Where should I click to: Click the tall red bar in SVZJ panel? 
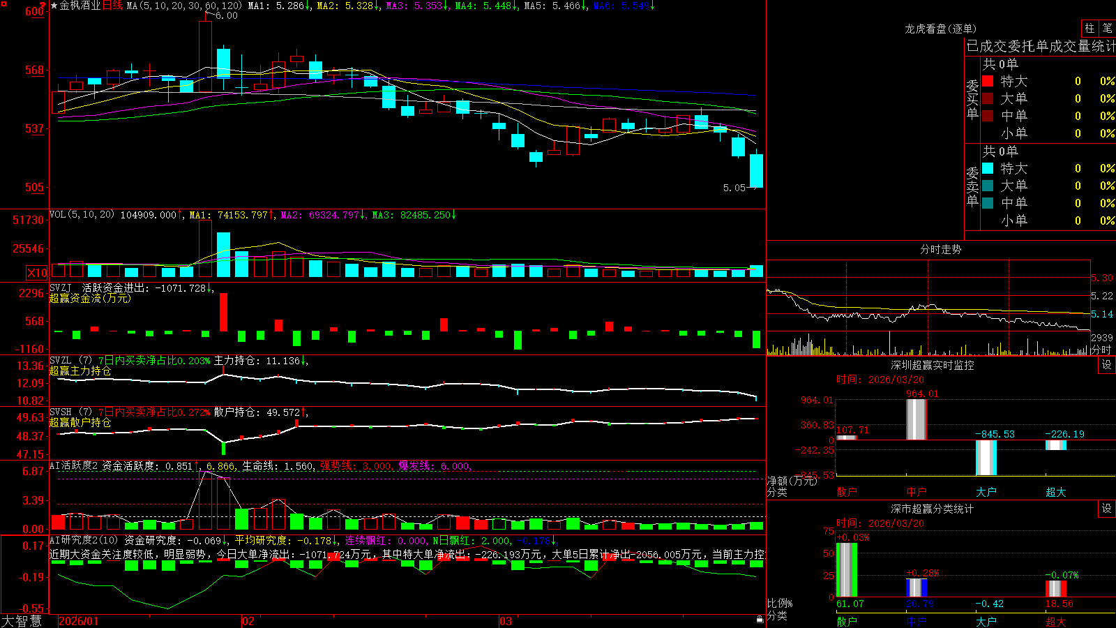point(223,312)
